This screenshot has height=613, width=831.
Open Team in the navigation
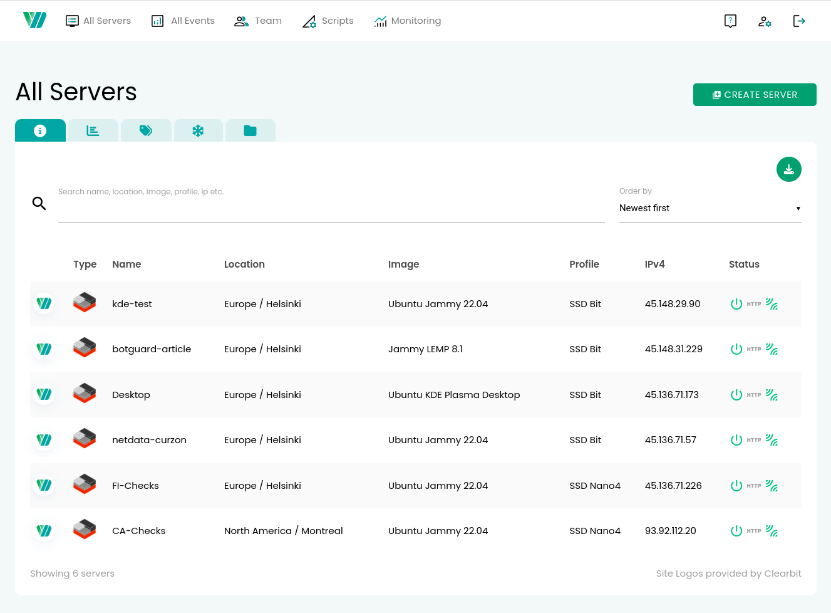[x=258, y=21]
